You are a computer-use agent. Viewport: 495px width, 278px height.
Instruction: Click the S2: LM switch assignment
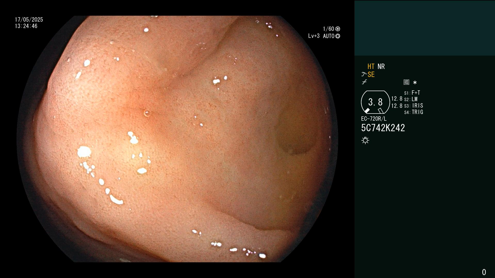point(411,99)
